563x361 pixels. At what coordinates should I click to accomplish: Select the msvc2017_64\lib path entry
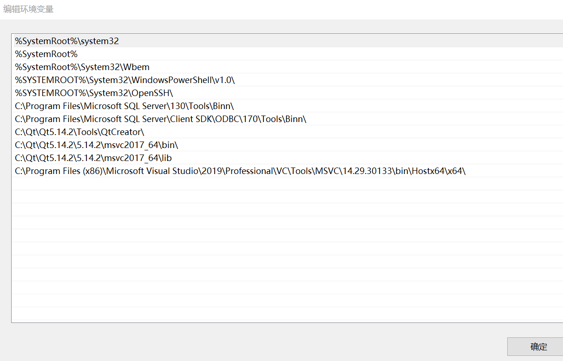click(x=287, y=158)
